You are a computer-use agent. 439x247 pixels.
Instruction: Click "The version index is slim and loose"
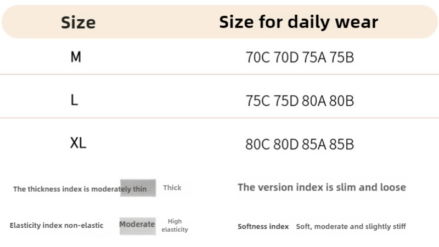[x=322, y=187]
